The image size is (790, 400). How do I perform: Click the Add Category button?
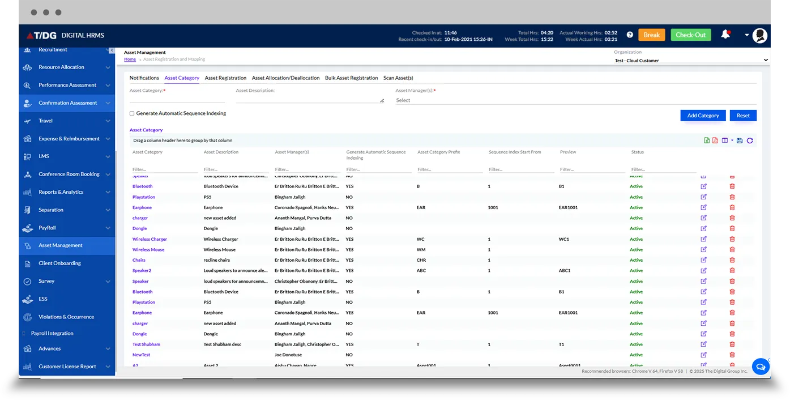tap(703, 116)
